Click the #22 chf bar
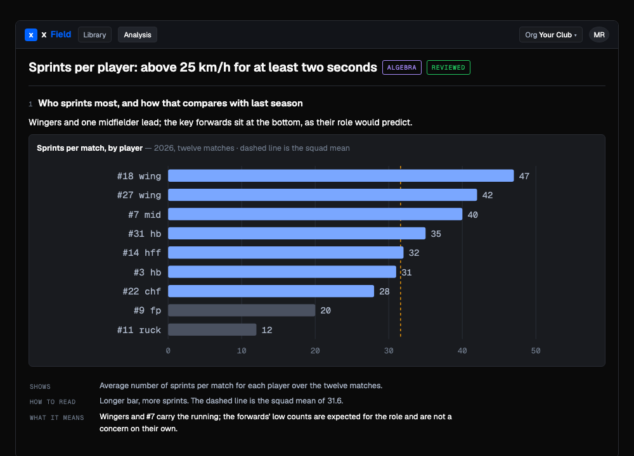 (x=271, y=291)
